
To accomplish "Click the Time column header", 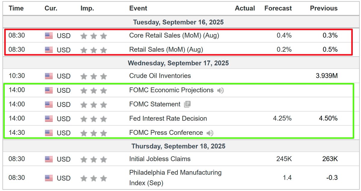I will click(16, 8).
